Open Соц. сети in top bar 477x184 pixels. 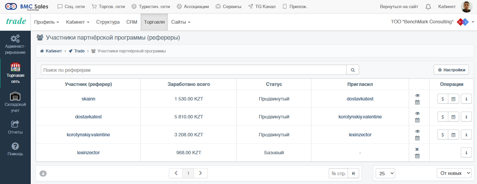tap(71, 6)
